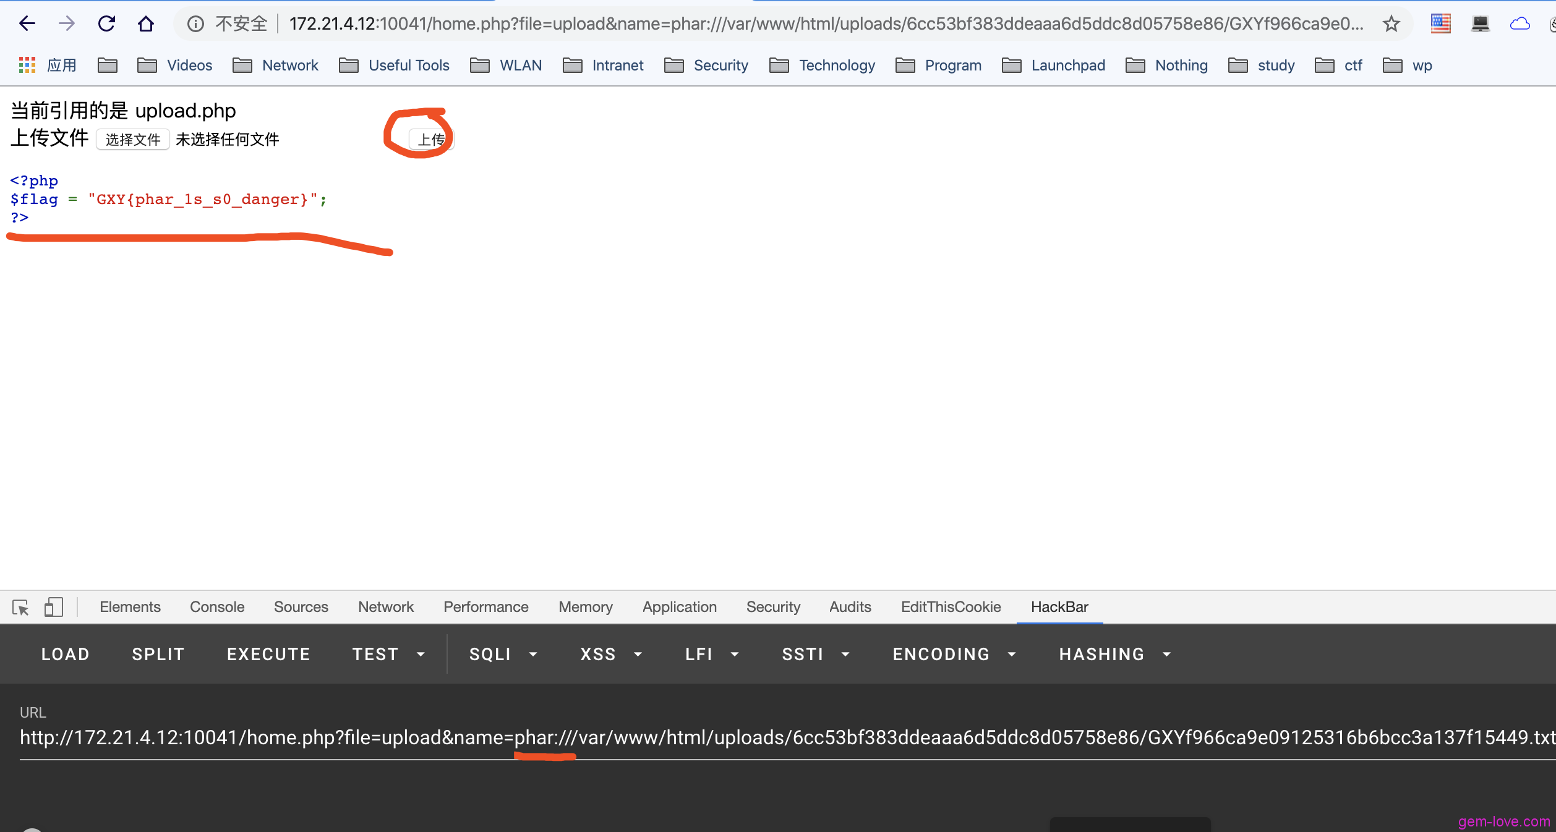
Task: Open the study bookmark folder
Action: pyautogui.click(x=1261, y=65)
